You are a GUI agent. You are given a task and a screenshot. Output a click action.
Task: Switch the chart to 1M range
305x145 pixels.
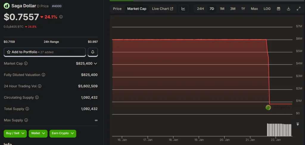click(222, 9)
